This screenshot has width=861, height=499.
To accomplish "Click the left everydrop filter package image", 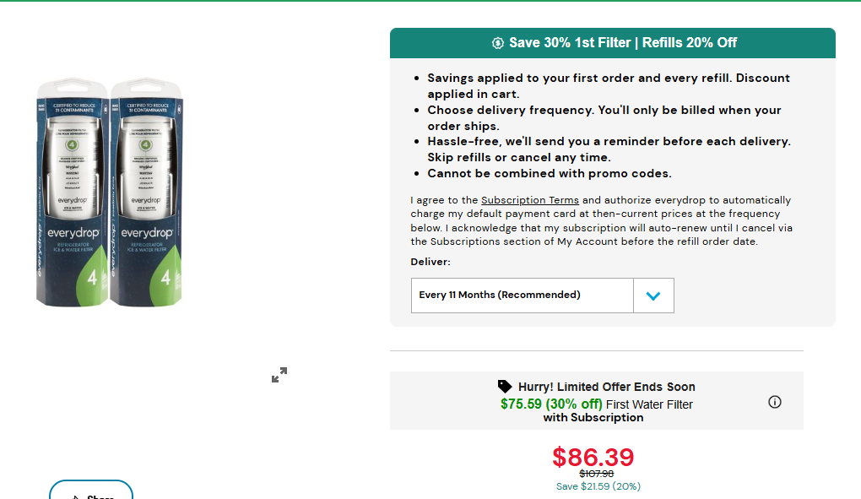I will click(72, 193).
